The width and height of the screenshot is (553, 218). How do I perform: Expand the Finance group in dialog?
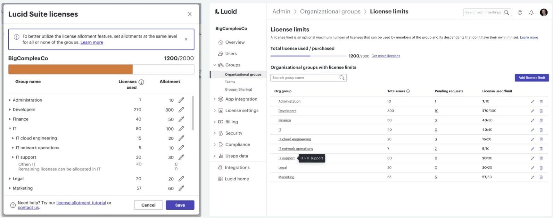point(10,119)
